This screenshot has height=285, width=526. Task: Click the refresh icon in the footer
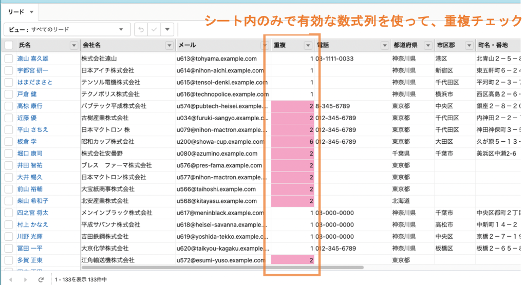(x=41, y=280)
